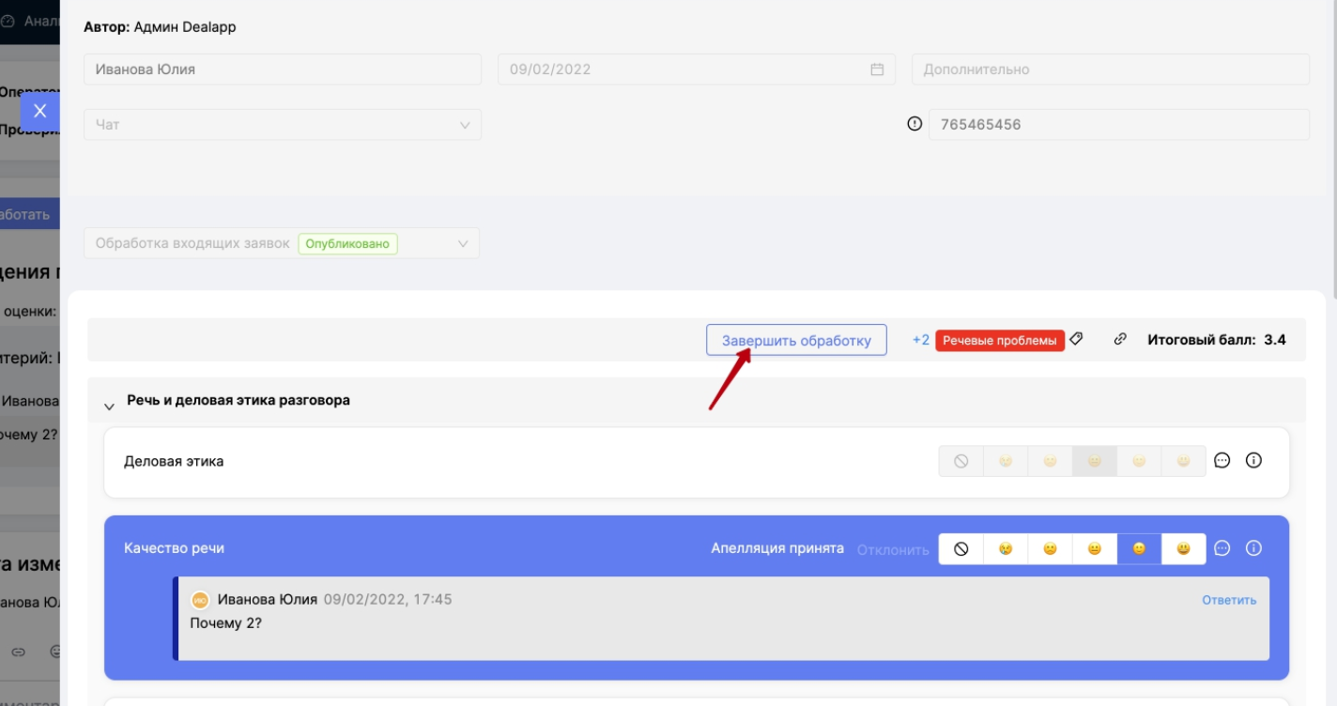Open the Чат type dropdown
The height and width of the screenshot is (706, 1337).
coord(282,125)
